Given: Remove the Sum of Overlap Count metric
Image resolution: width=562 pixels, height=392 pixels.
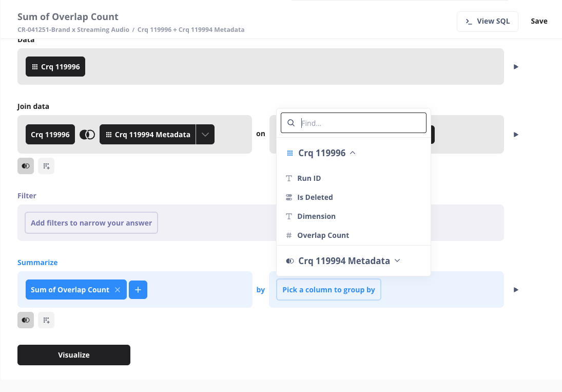Looking at the screenshot, I should pyautogui.click(x=118, y=290).
